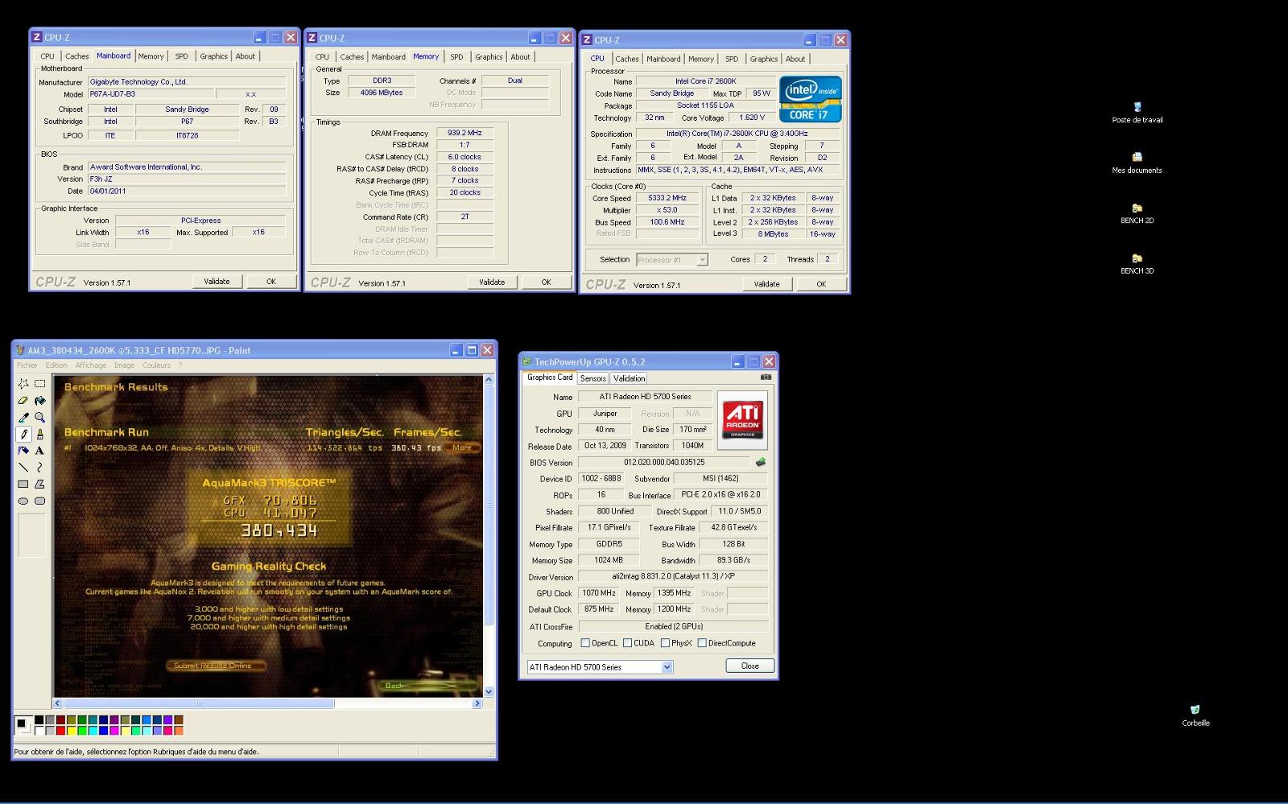Click Paint vertical scrollbar up arrow
This screenshot has width=1288, height=804.
[489, 380]
